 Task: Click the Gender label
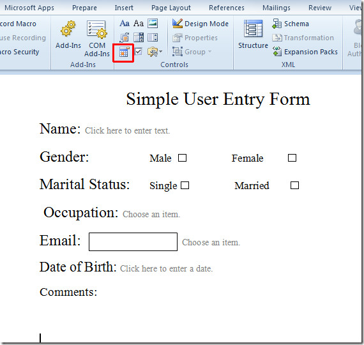point(64,157)
